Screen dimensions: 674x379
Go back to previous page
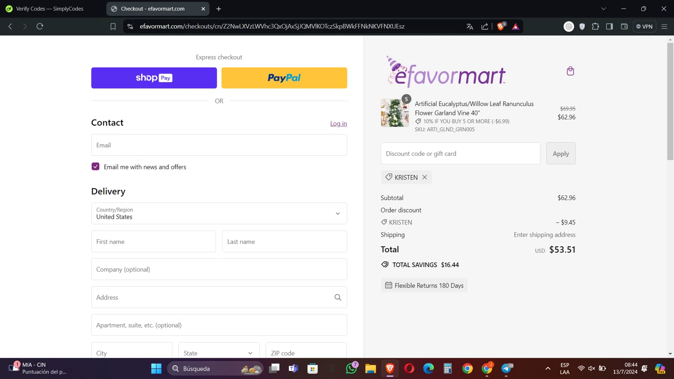[x=10, y=26]
